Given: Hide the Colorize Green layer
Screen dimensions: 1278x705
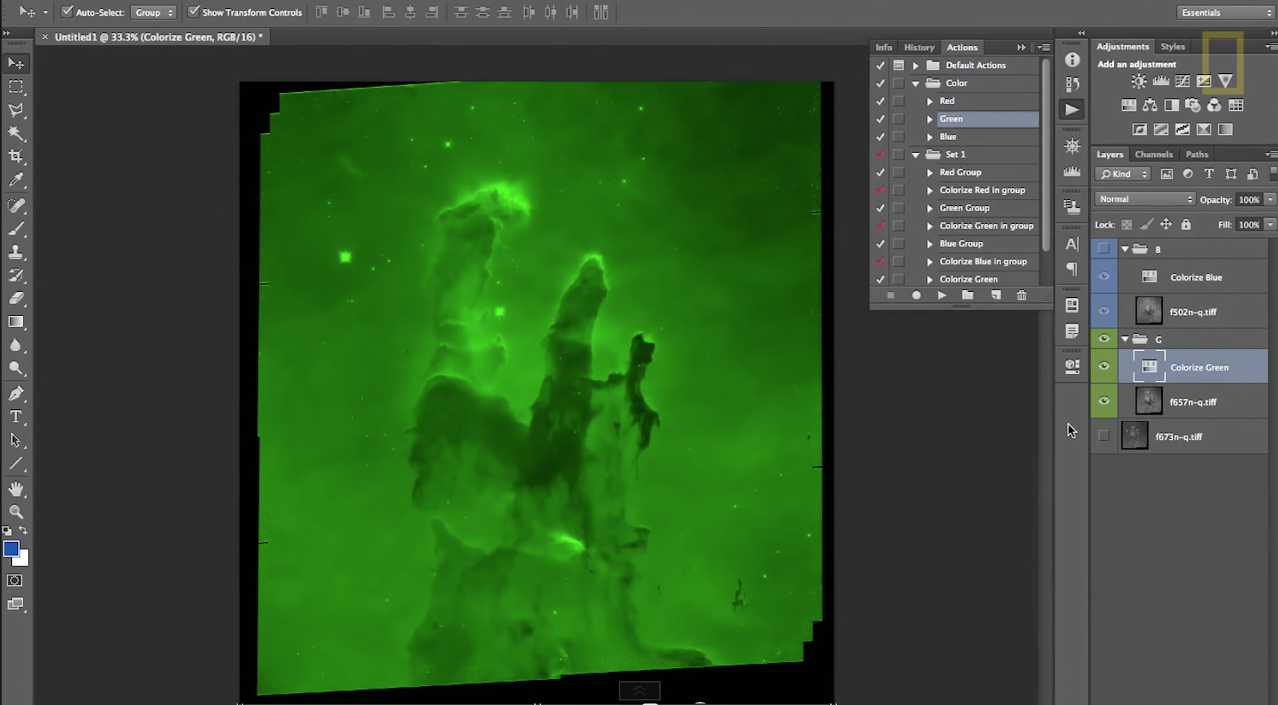Looking at the screenshot, I should point(1104,367).
